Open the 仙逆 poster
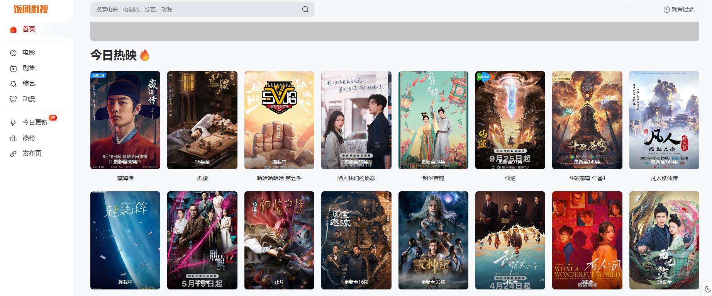The height and width of the screenshot is (296, 712). (510, 120)
